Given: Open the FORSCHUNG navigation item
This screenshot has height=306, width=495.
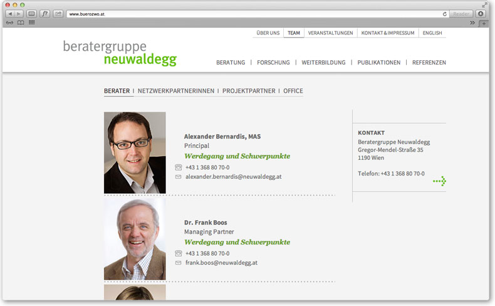Looking at the screenshot, I should point(273,63).
